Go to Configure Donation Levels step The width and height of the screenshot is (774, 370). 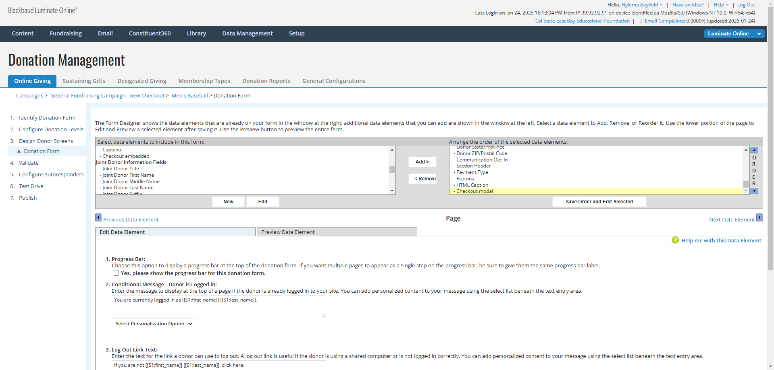tap(51, 129)
